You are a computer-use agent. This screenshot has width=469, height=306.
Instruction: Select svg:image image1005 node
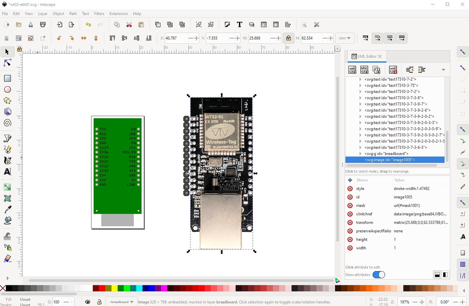(x=395, y=160)
